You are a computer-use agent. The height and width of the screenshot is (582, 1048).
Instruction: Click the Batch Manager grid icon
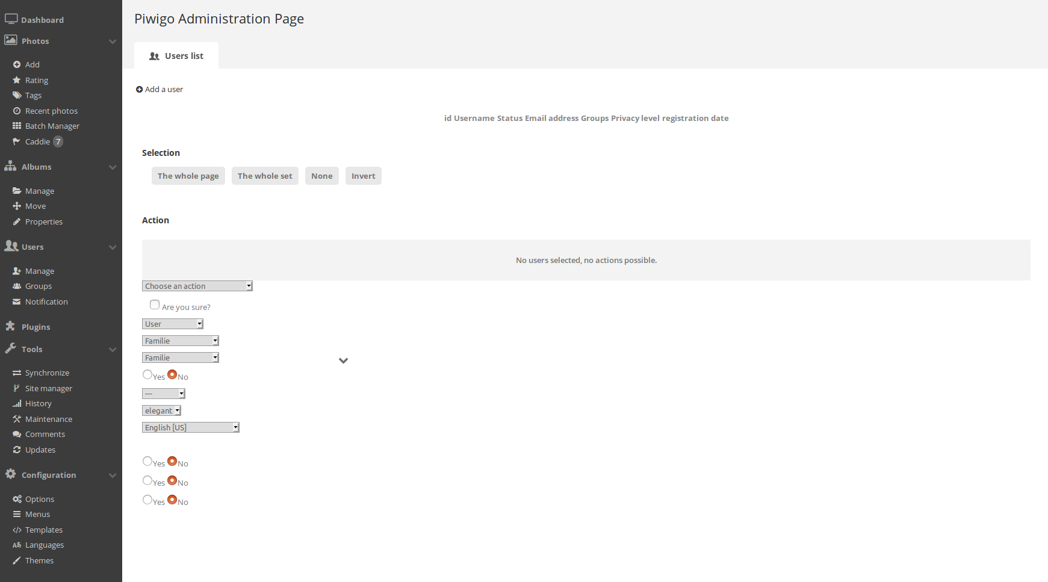click(x=17, y=126)
